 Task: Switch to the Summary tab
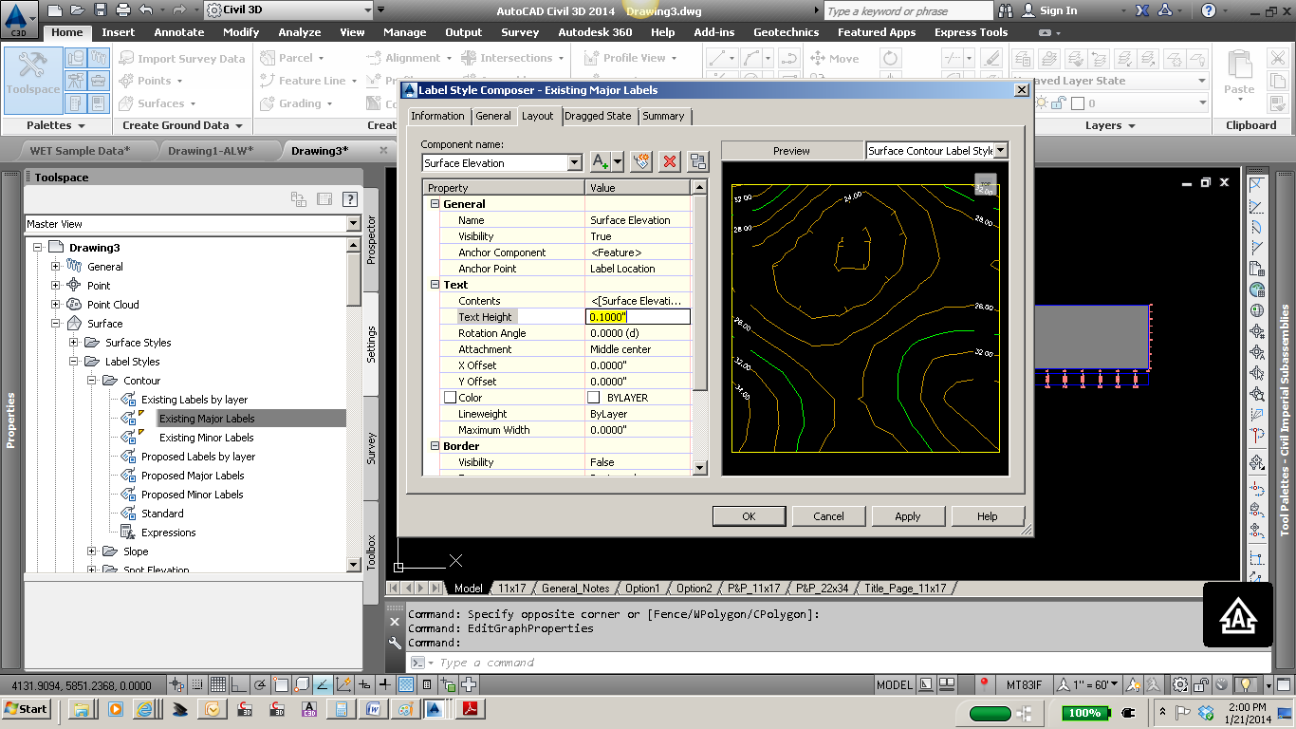663,116
